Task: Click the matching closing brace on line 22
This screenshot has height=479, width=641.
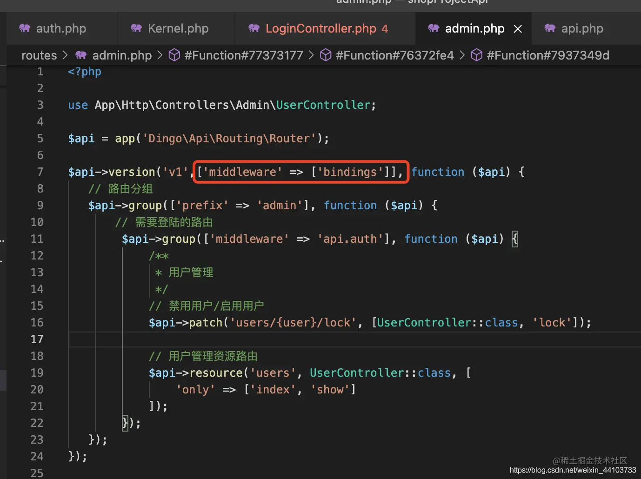Action: [125, 423]
